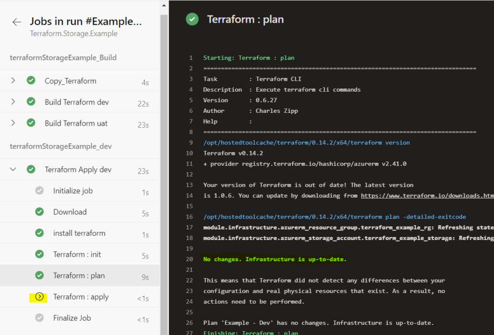Image resolution: width=494 pixels, height=335 pixels.
Task: Open the Terraform : apply step
Action: coord(81,297)
